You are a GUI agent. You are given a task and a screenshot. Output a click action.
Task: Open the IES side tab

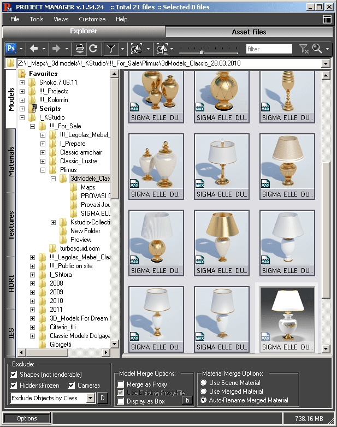(11, 333)
